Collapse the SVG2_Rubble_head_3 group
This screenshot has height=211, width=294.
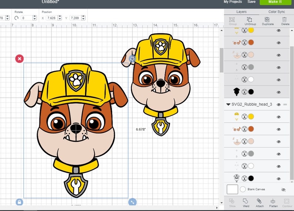point(228,104)
